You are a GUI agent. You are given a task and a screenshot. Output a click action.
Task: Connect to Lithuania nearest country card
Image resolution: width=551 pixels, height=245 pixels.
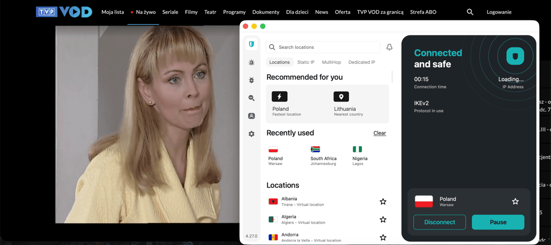coord(358,104)
